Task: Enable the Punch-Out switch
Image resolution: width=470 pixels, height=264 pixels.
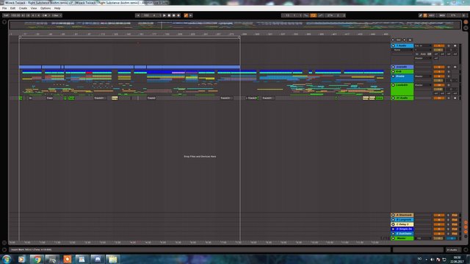Action: click(x=321, y=15)
